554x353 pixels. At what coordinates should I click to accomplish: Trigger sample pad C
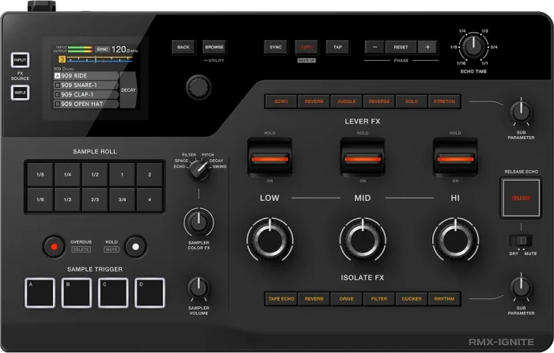(x=113, y=293)
